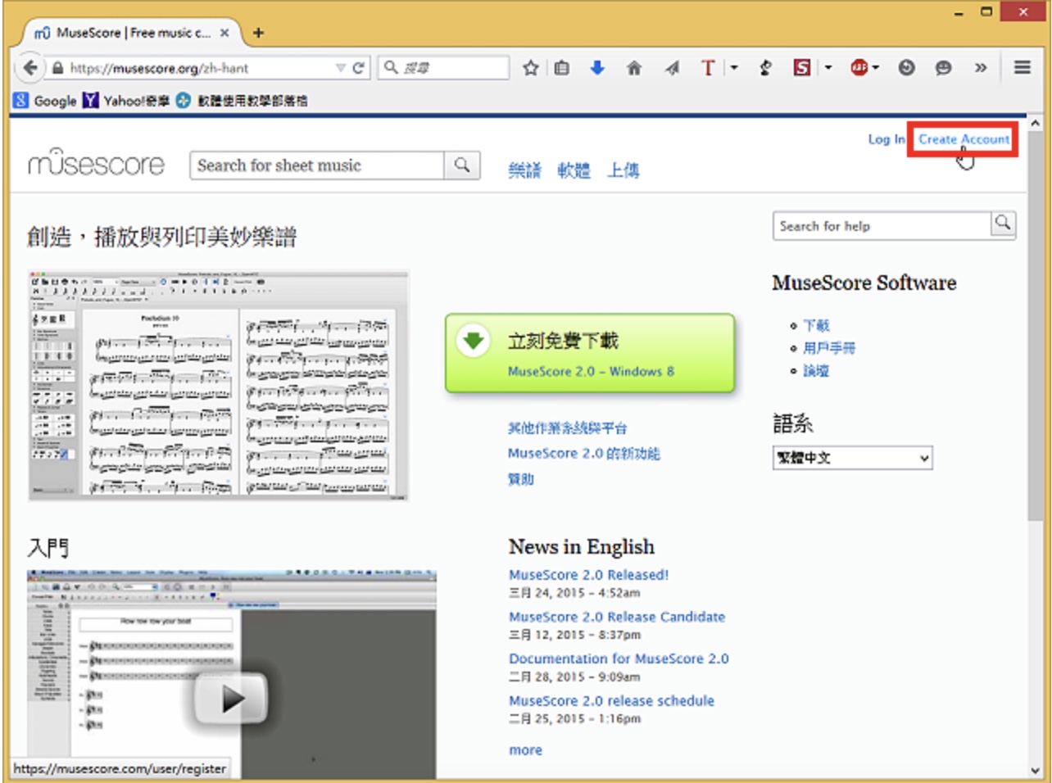Open the dropdown arrow next to the ABP icon
This screenshot has width=1052, height=783.
click(x=876, y=68)
